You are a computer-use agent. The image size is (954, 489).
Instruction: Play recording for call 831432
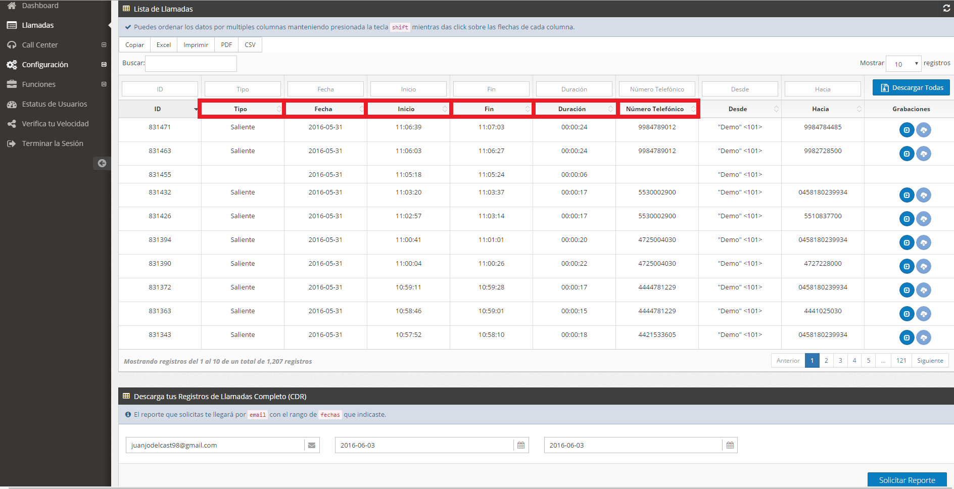pyautogui.click(x=907, y=195)
